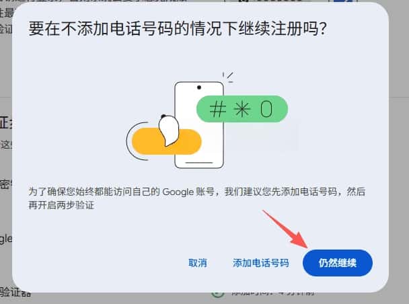Click the green # * 0 code bubble
The width and height of the screenshot is (409, 304).
pos(241,109)
